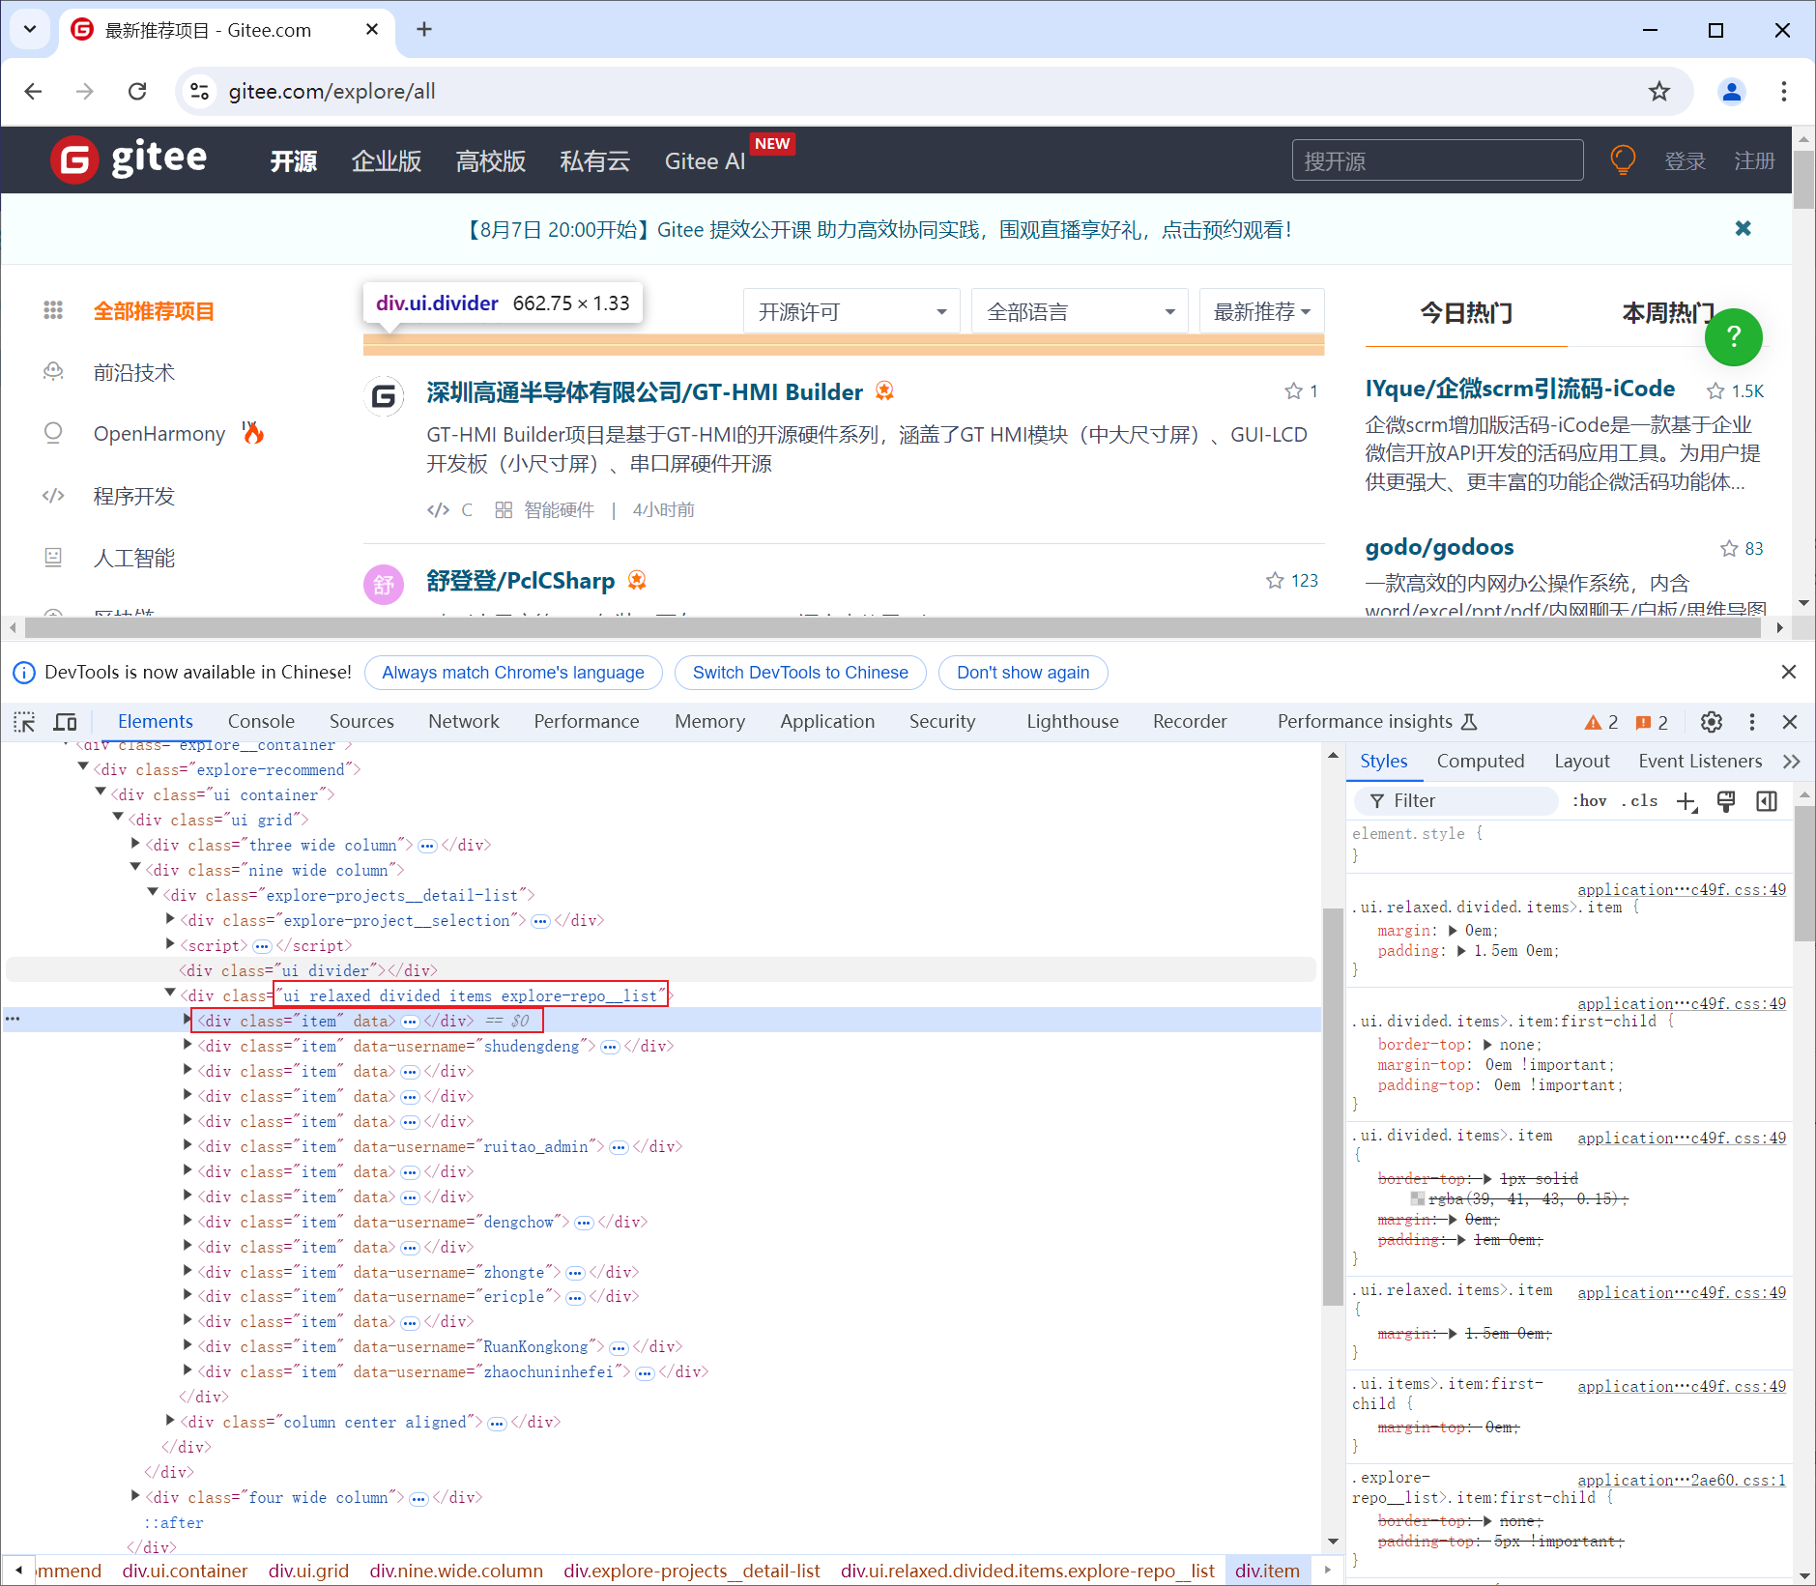The image size is (1816, 1586).
Task: Select OpenHarmony category in sidebar
Action: (x=159, y=434)
